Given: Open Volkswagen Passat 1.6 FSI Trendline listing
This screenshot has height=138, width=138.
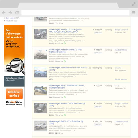Looking at the screenshot, I should pyautogui.click(x=67, y=105).
